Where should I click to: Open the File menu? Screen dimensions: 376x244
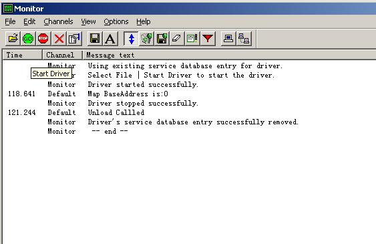[x=10, y=21]
